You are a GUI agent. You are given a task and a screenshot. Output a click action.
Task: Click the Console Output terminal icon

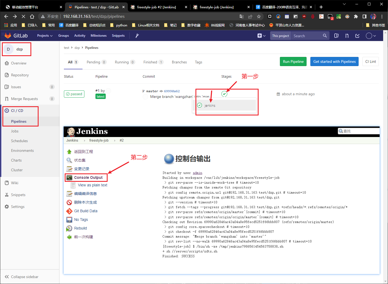point(69,177)
